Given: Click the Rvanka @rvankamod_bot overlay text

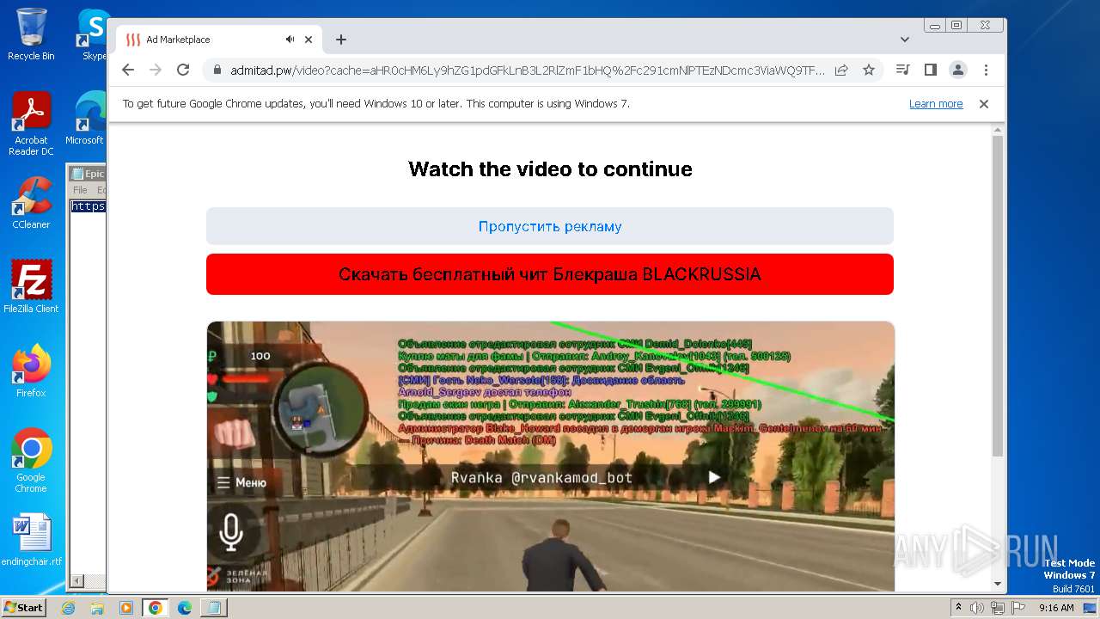Looking at the screenshot, I should (541, 478).
